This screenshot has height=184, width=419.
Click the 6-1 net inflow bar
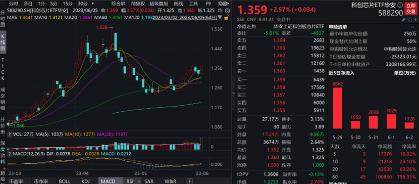coord(391,121)
